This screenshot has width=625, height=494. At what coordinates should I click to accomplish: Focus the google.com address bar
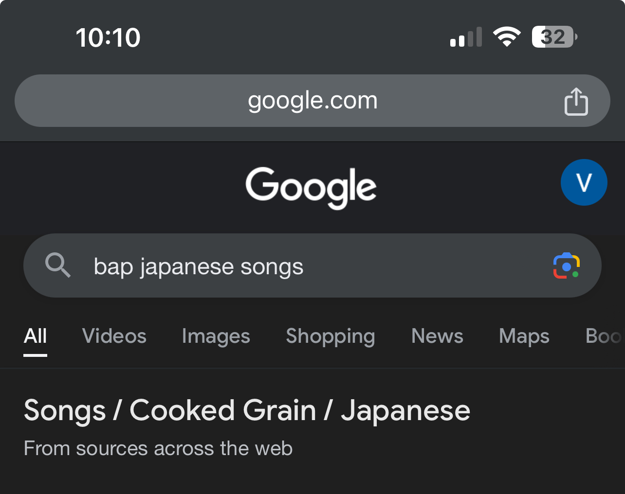coord(312,101)
